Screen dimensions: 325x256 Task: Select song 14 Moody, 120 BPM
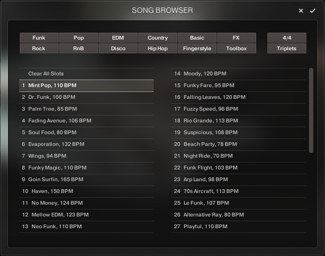click(x=239, y=74)
